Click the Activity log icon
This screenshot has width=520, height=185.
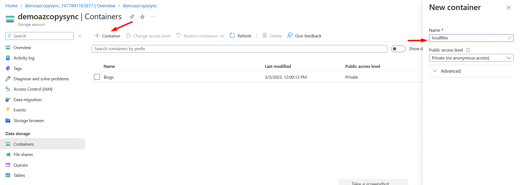pos(8,58)
